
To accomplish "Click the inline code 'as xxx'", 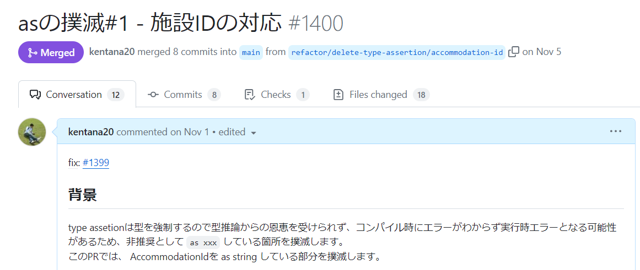I will [x=203, y=243].
